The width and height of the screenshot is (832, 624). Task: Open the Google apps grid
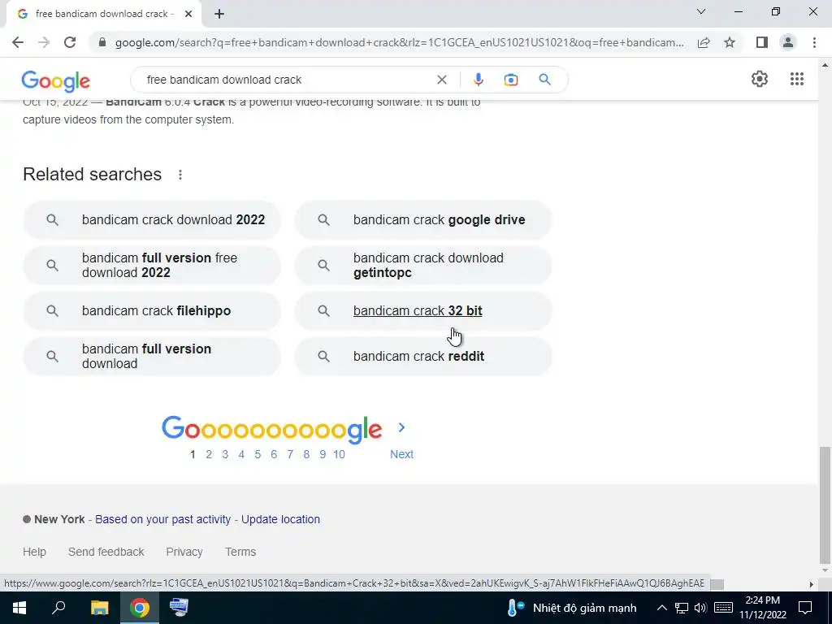(796, 79)
